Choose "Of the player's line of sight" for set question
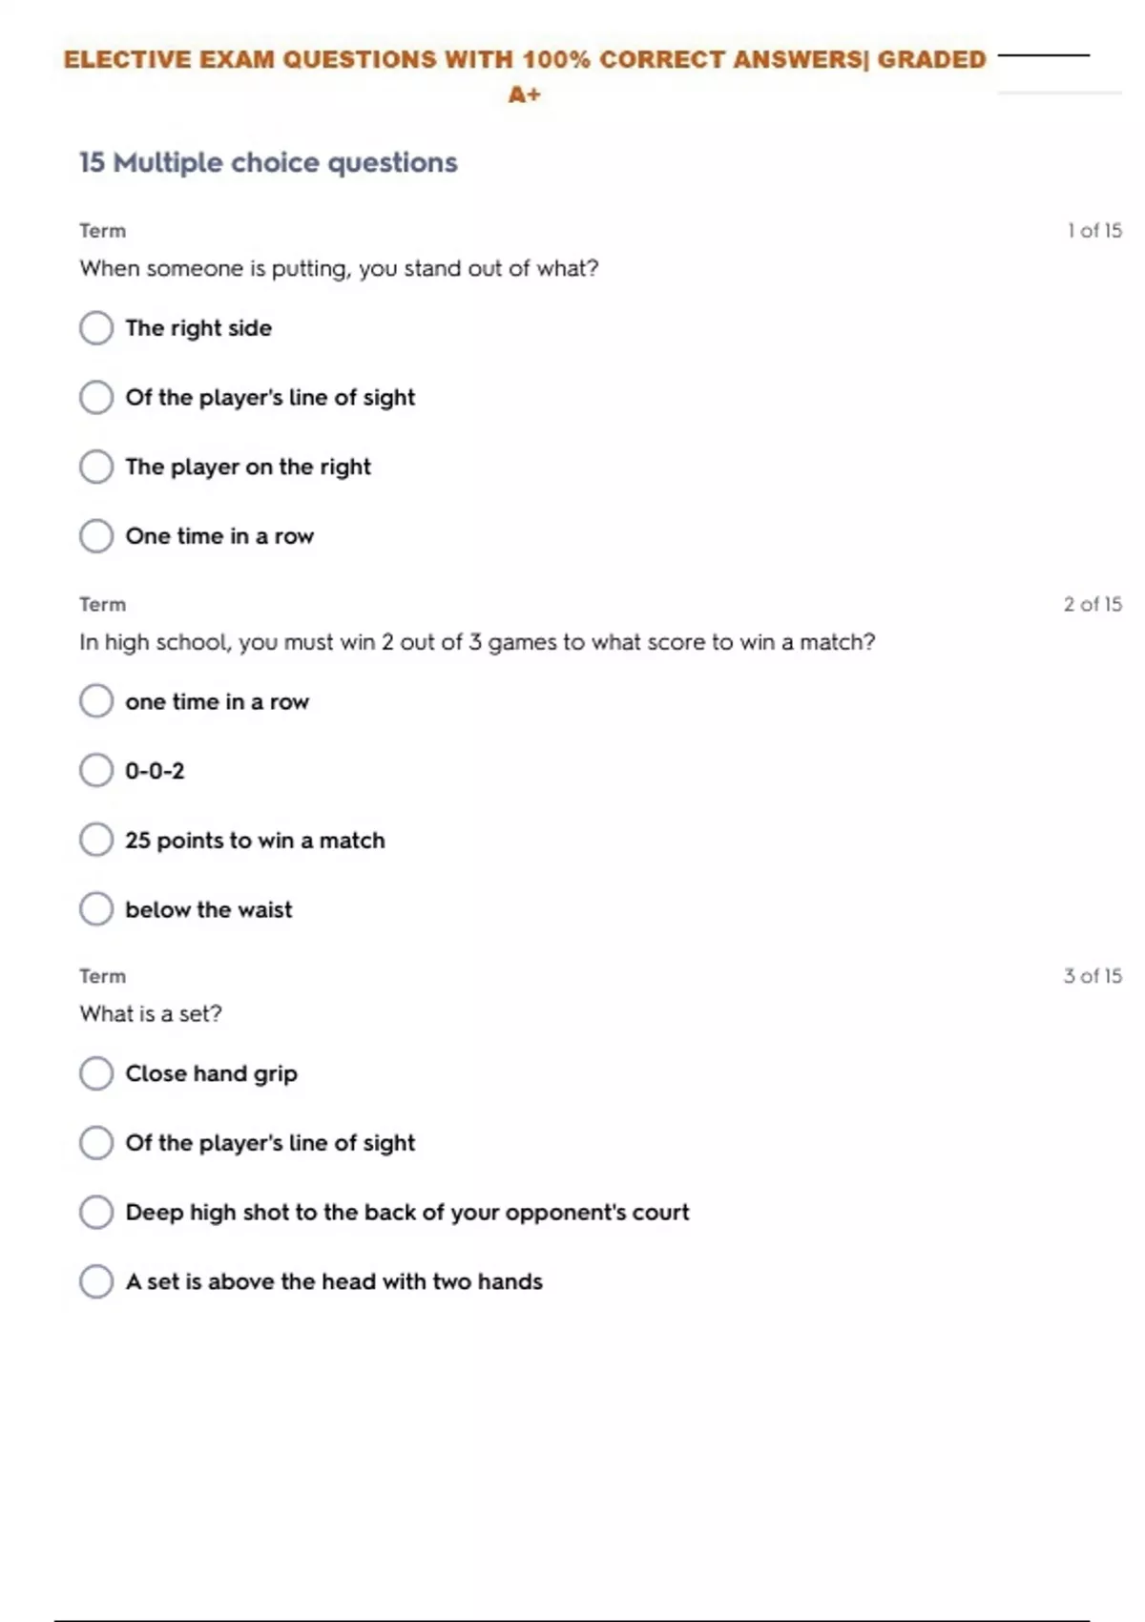The image size is (1145, 1622). tap(96, 1142)
